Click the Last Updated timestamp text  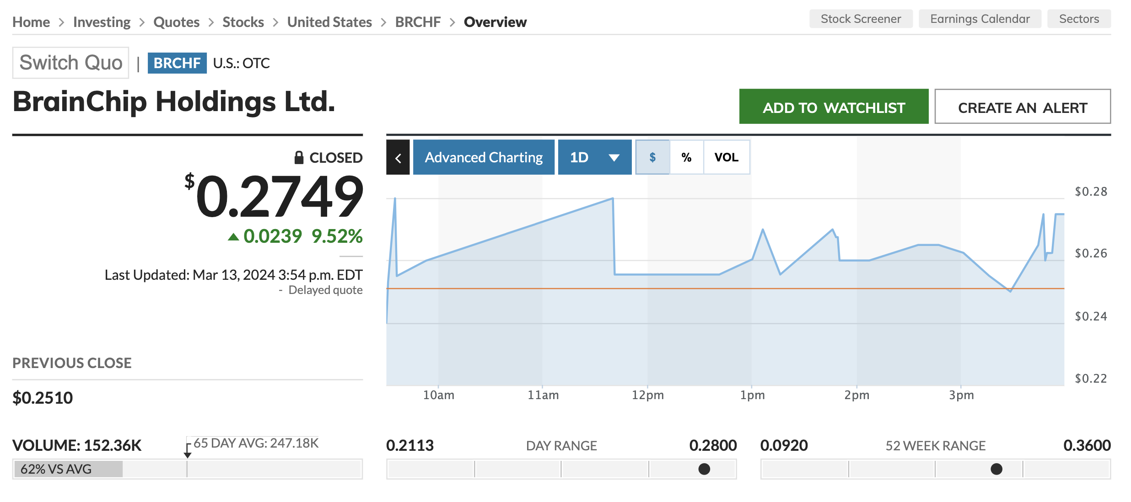click(233, 275)
